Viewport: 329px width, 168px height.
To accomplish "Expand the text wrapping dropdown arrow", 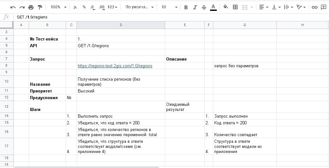I will pyautogui.click(x=292, y=7).
